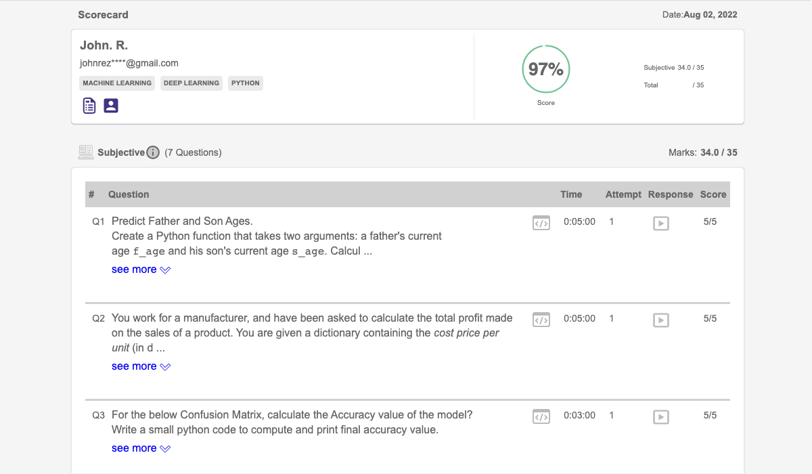812x474 pixels.
Task: Play the Q1 response recording
Action: (660, 223)
